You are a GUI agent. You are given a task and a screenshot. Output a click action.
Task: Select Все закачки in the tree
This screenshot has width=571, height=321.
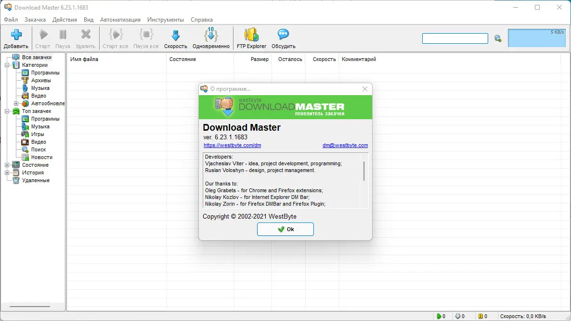click(x=37, y=57)
